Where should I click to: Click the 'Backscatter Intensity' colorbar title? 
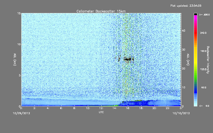tap(208, 60)
